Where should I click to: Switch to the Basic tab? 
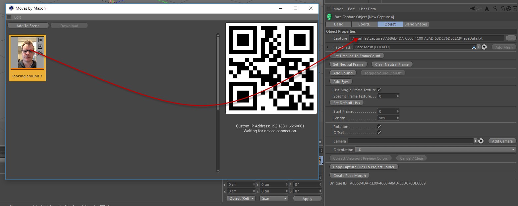[x=338, y=24]
